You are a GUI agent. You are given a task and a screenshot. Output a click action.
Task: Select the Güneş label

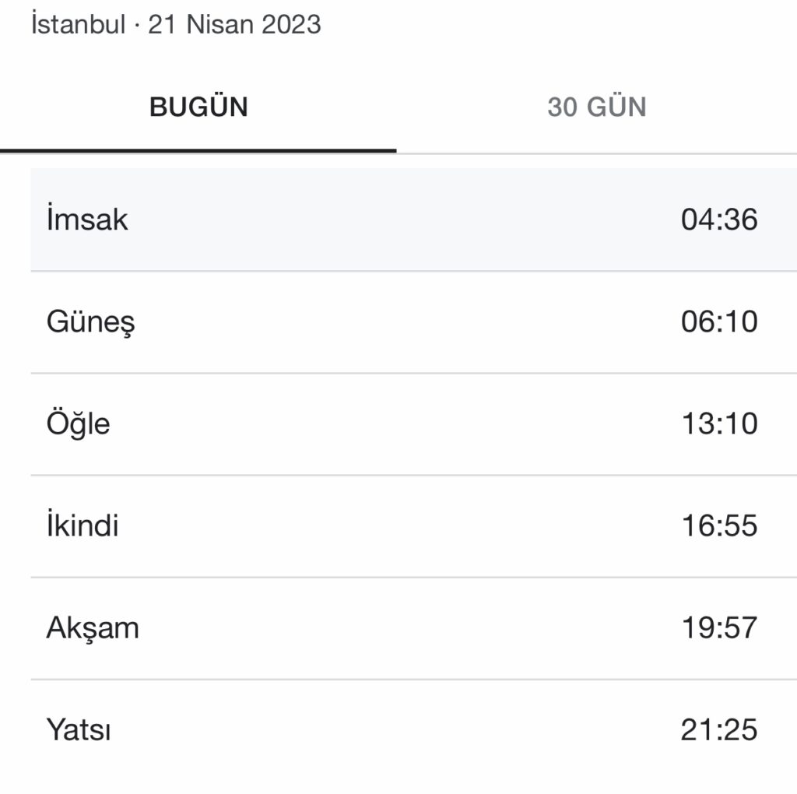click(x=90, y=321)
